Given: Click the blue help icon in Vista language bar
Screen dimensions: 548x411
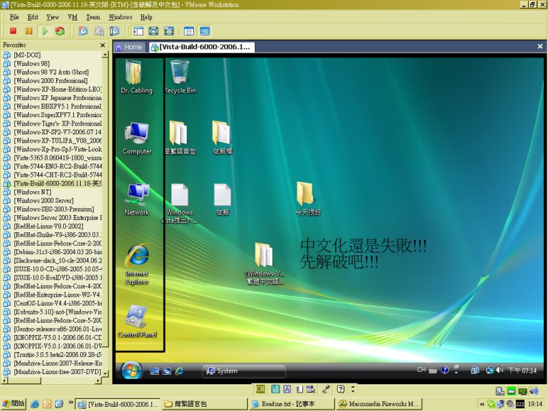Looking at the screenshot, I should pyautogui.click(x=445, y=370).
